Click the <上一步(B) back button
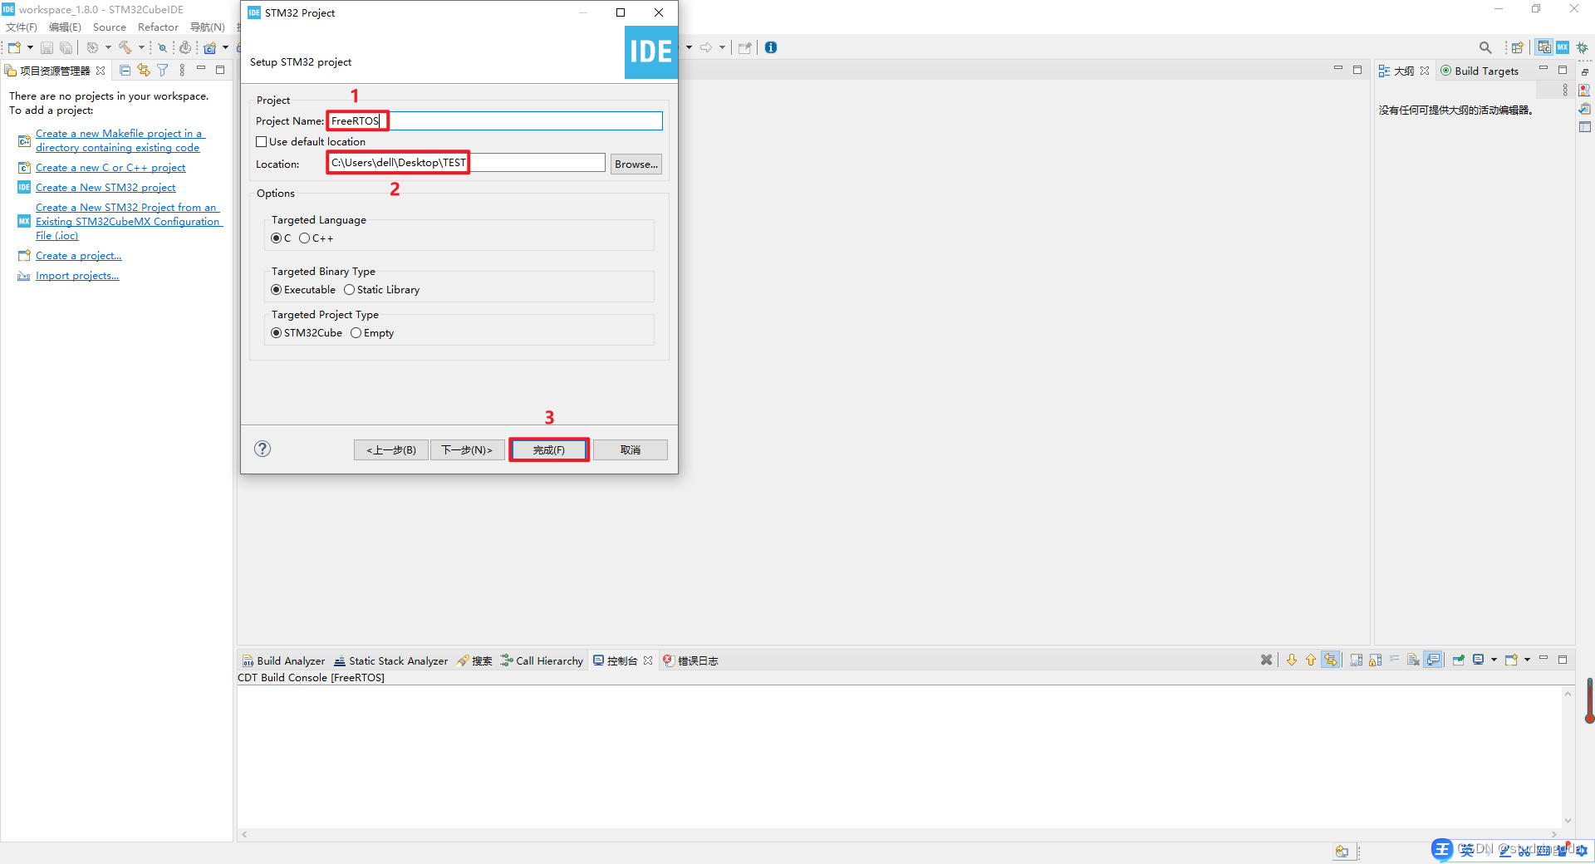1595x864 pixels. [391, 449]
